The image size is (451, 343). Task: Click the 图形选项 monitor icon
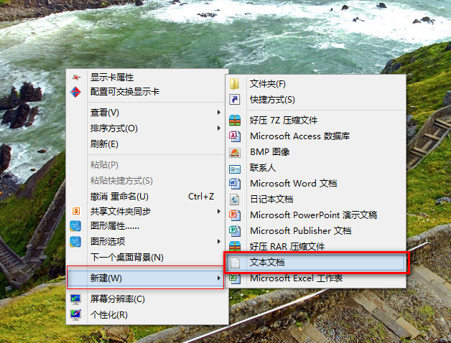tap(75, 242)
